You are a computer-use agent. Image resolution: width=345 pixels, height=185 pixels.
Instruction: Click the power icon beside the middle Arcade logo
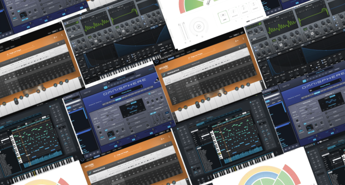pyautogui.click(x=157, y=62)
